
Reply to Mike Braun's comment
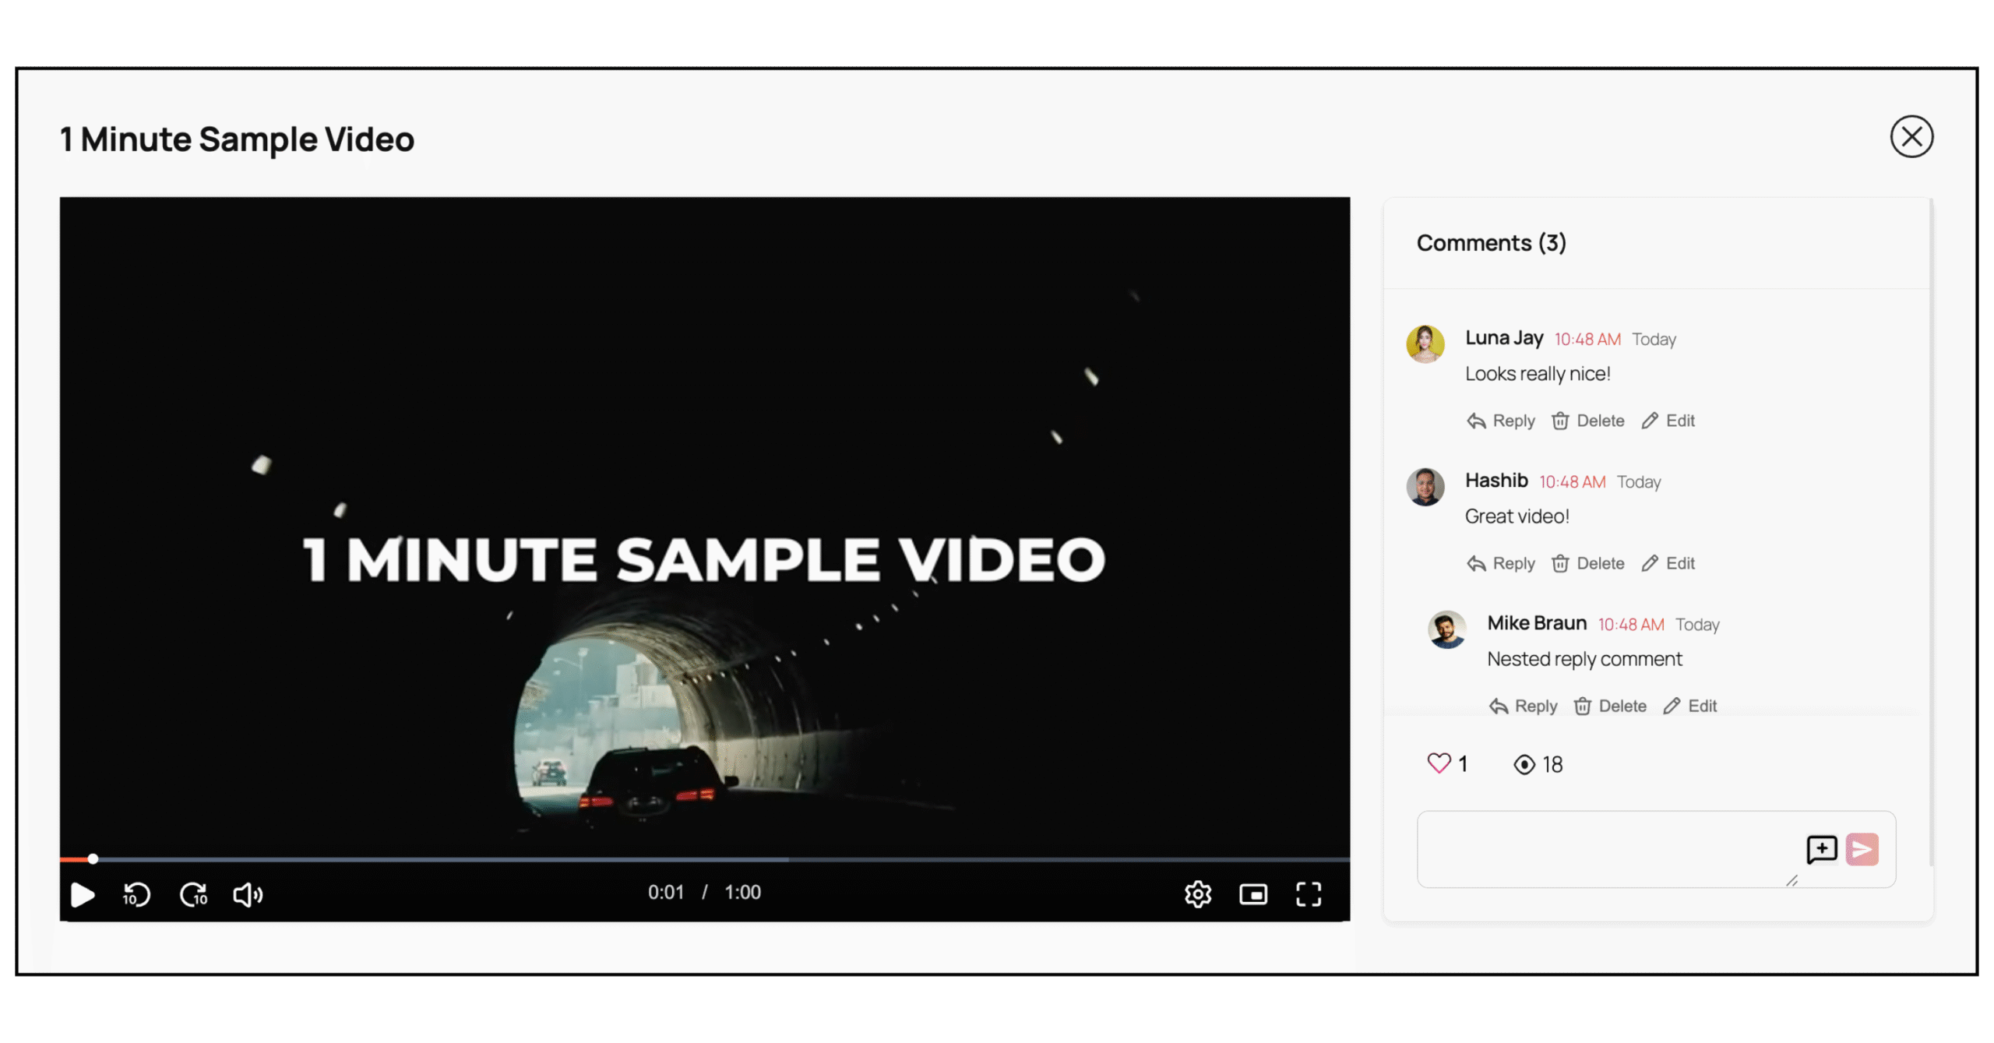tap(1521, 706)
